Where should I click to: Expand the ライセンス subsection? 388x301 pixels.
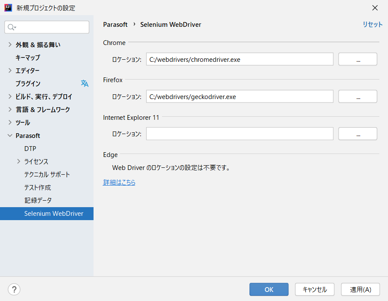point(19,161)
